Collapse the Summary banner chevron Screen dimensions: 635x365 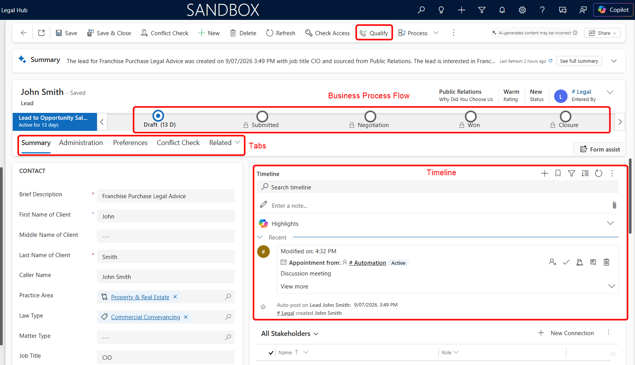614,61
